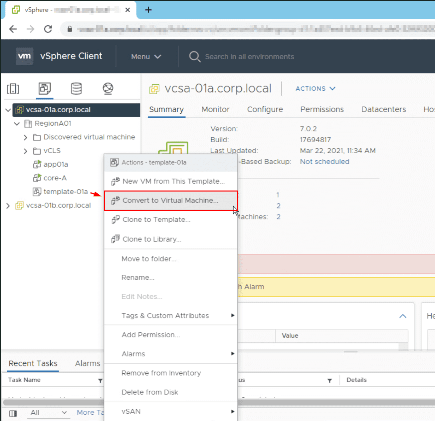Open the Summary tab
The height and width of the screenshot is (421, 435).
(166, 110)
